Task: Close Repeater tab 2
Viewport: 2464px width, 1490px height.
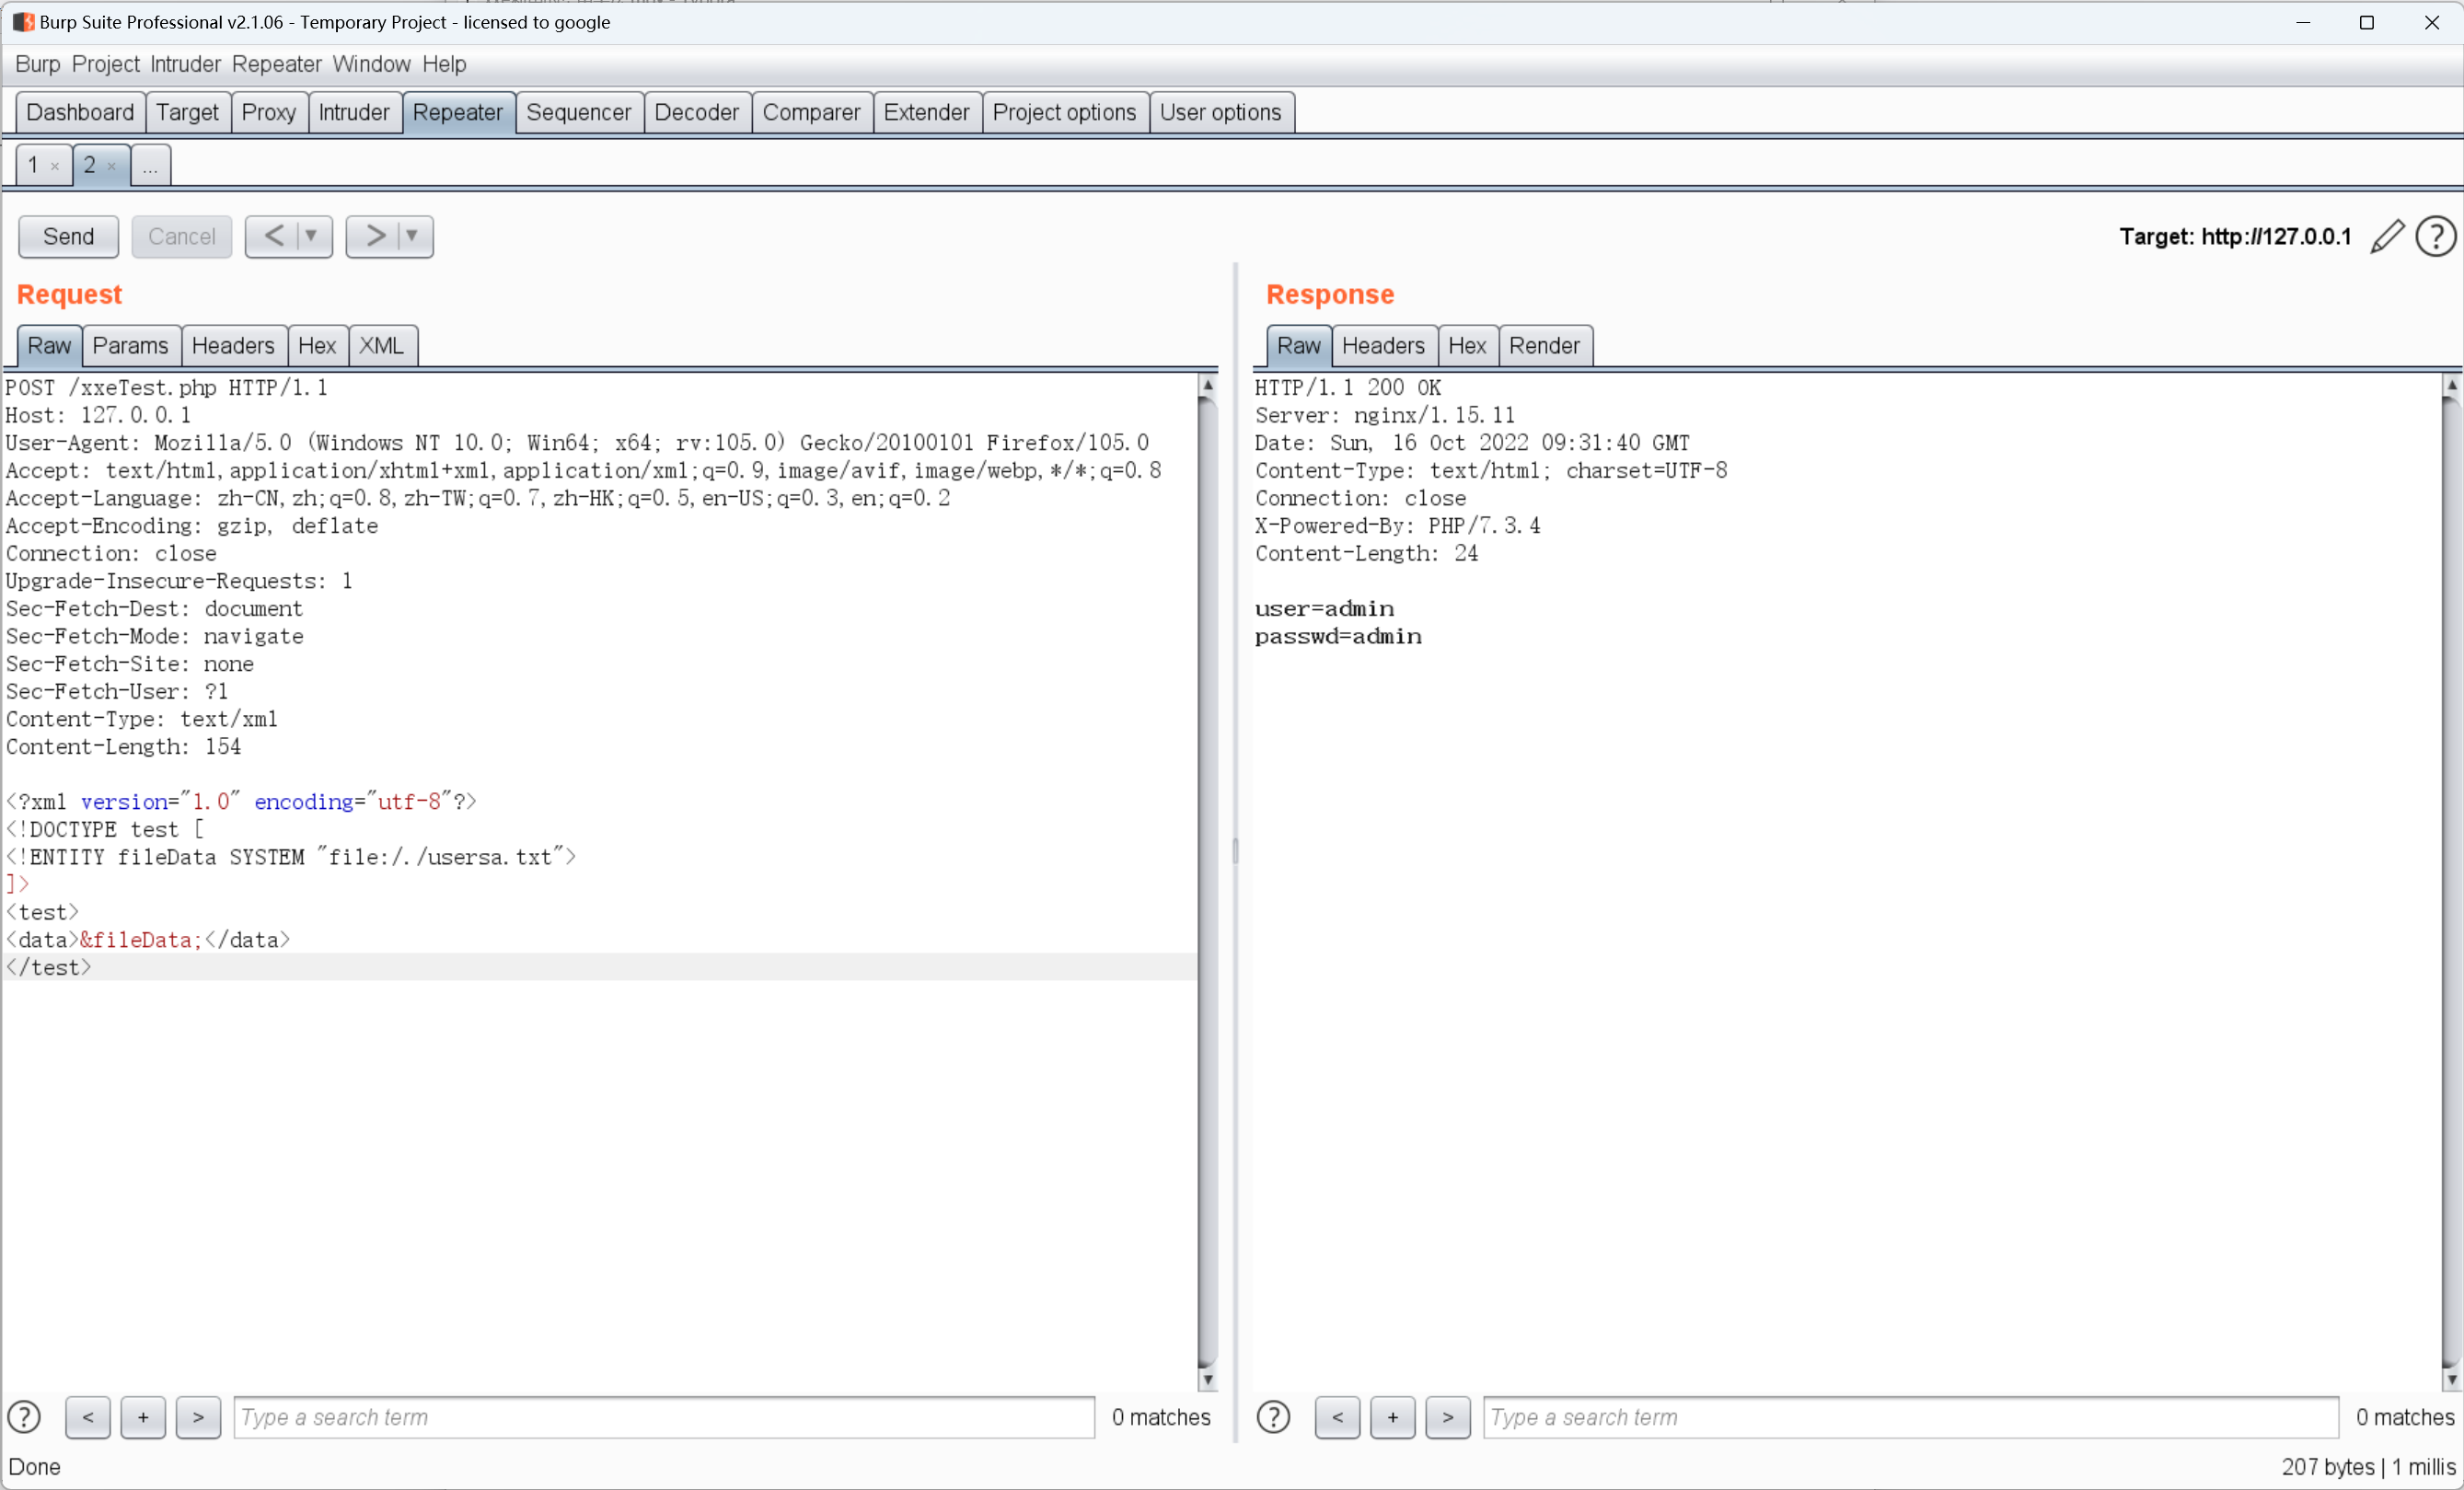Action: point(112,166)
